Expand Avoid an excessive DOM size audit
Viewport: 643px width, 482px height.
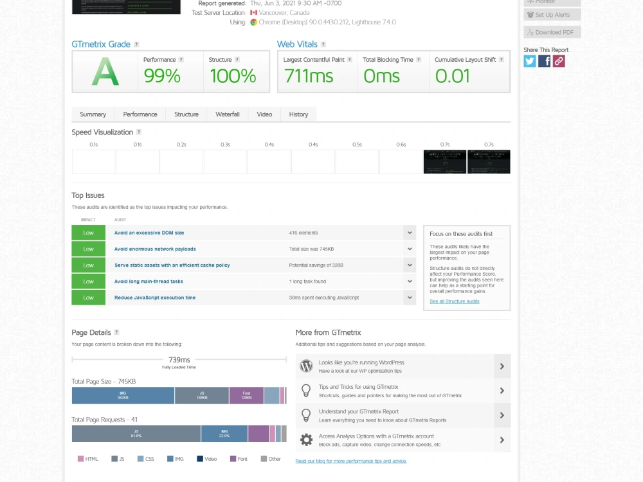[409, 233]
